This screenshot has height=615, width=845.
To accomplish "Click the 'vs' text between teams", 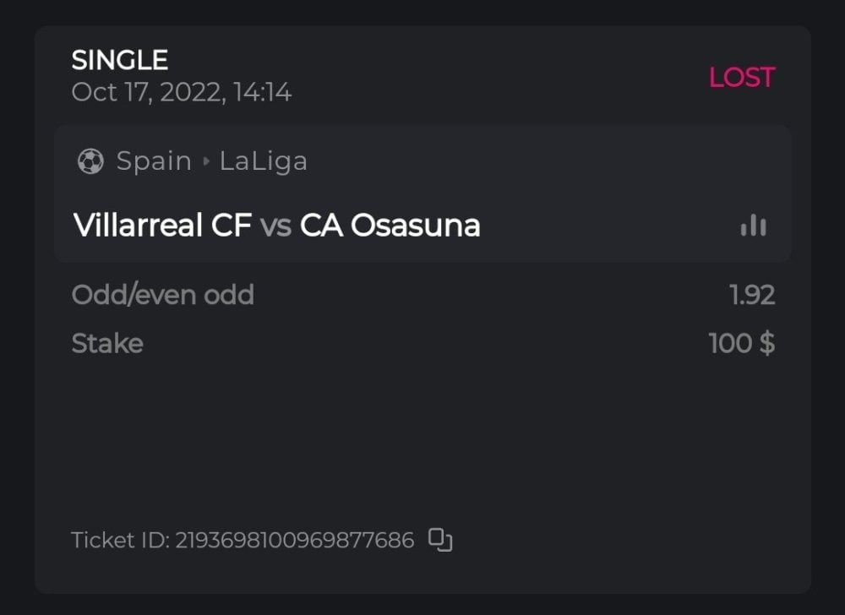I will (275, 226).
